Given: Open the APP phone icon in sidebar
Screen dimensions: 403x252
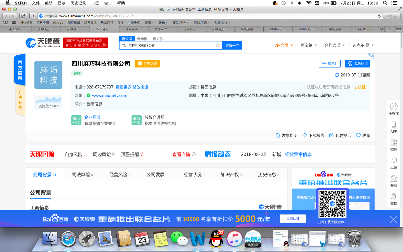Looking at the screenshot, I should (x=393, y=125).
